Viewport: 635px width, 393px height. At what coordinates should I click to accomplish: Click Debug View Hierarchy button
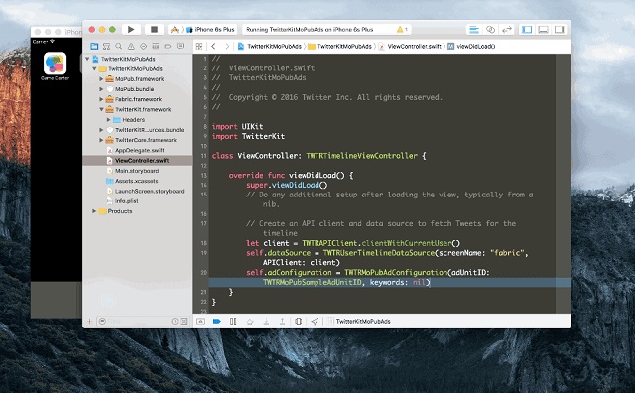(299, 322)
